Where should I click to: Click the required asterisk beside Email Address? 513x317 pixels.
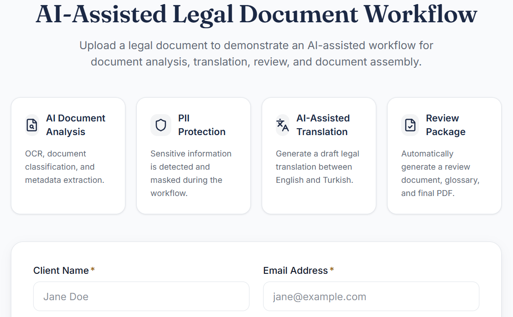point(332,270)
